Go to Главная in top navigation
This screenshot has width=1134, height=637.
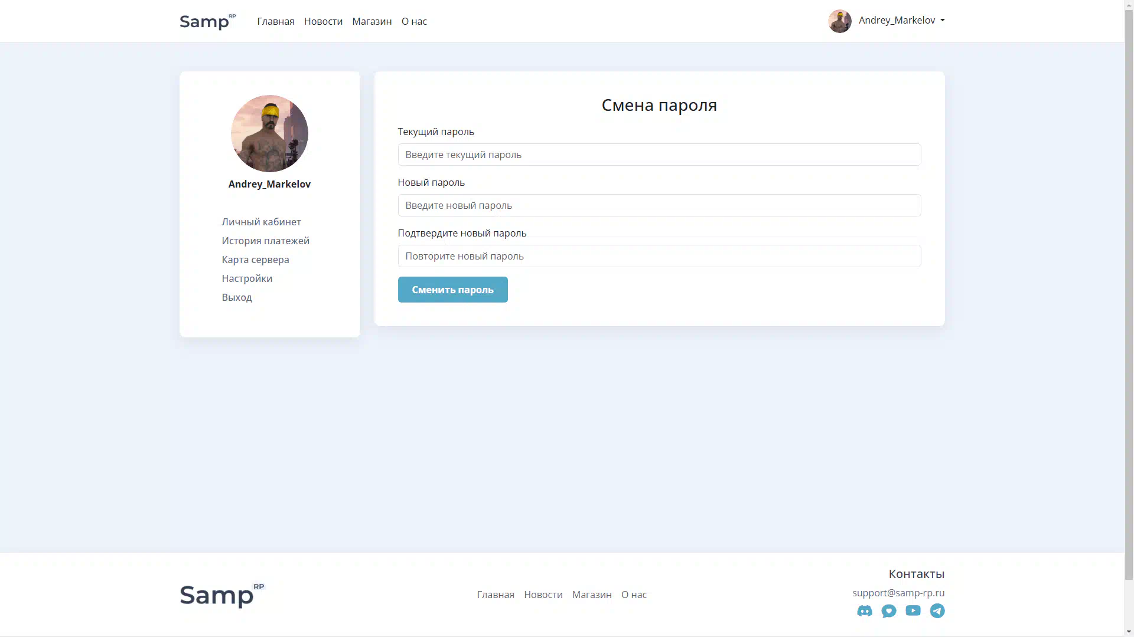click(x=276, y=21)
